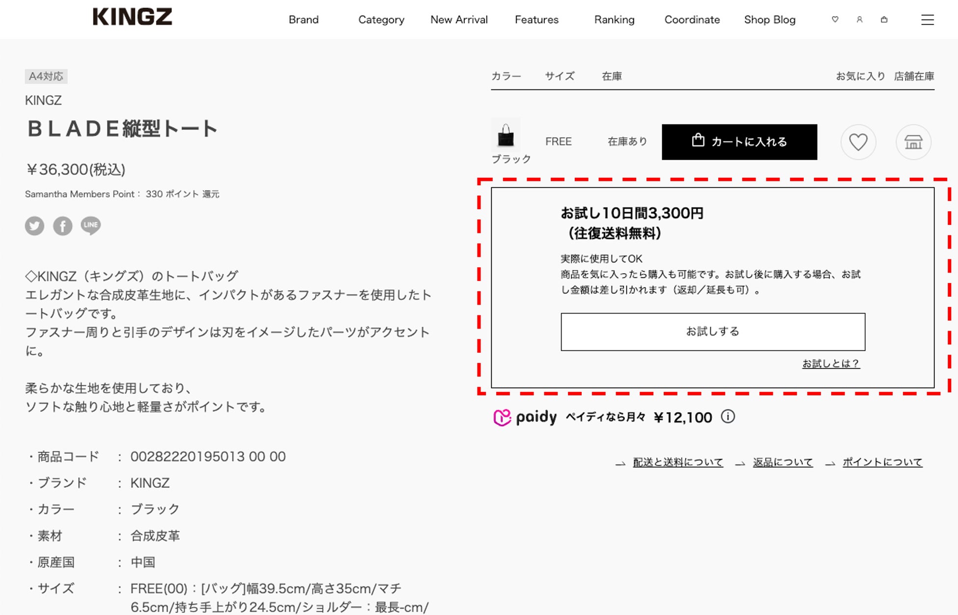The width and height of the screenshot is (958, 615).
Task: Check store inventory shop icon
Action: click(913, 142)
